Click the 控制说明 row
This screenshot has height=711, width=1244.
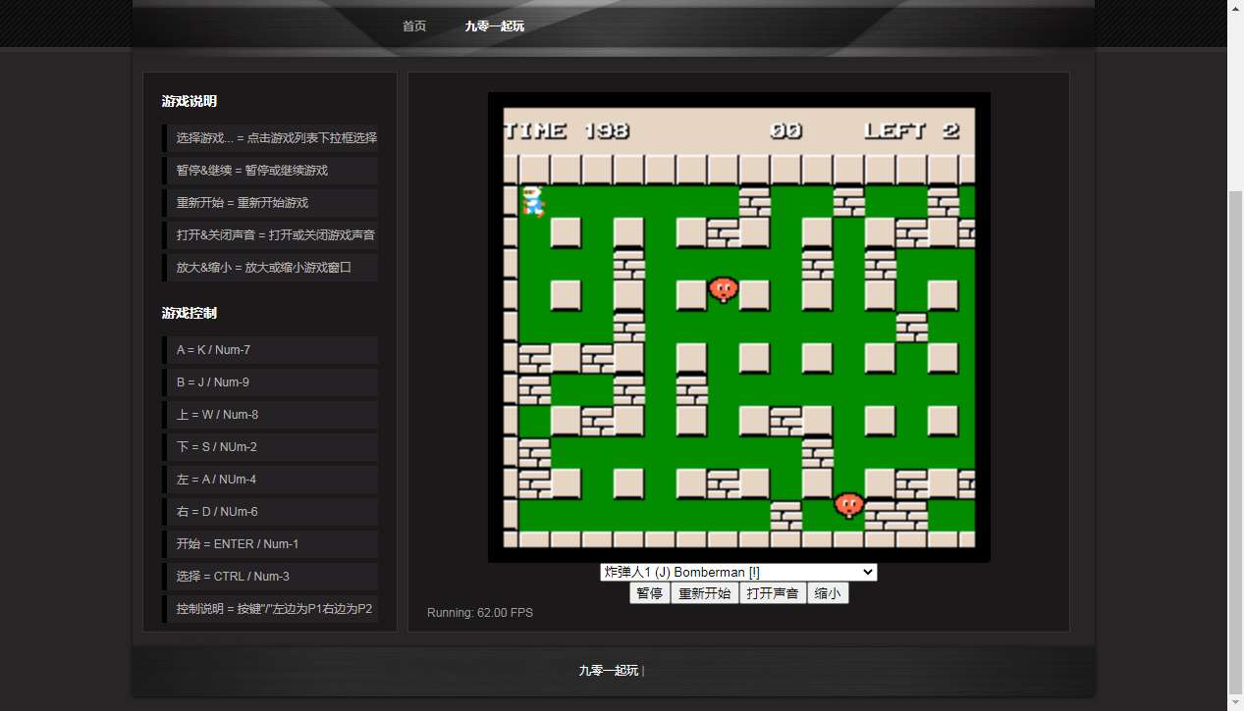click(270, 609)
